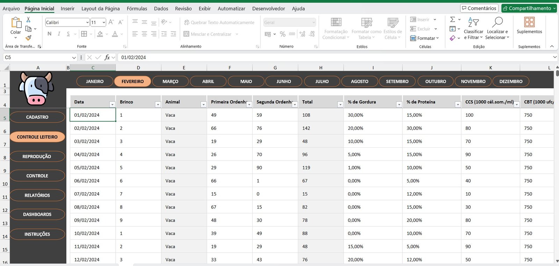Open the Data column filter dropdown
This screenshot has height=266, width=559.
(112, 104)
